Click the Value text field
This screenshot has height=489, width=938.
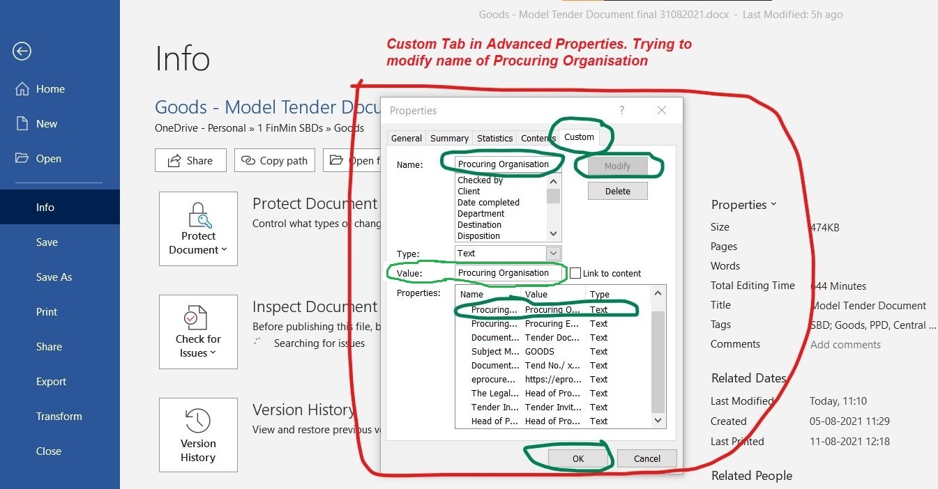(x=509, y=273)
